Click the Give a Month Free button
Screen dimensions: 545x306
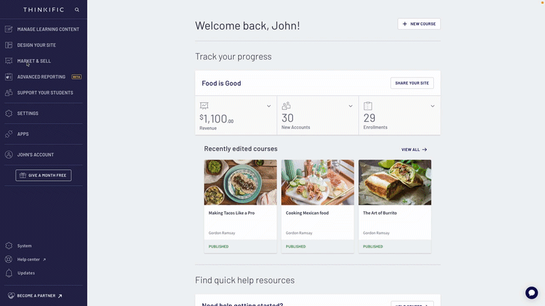point(44,175)
